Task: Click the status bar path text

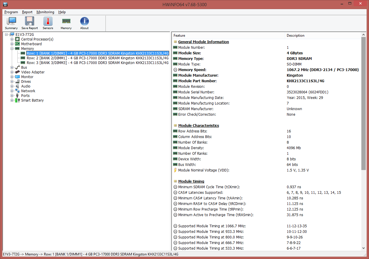Action: click(x=90, y=254)
